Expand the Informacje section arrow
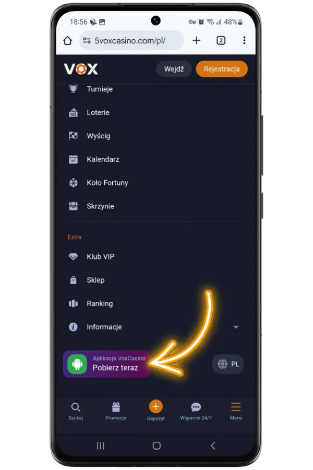The height and width of the screenshot is (470, 313). pyautogui.click(x=236, y=327)
